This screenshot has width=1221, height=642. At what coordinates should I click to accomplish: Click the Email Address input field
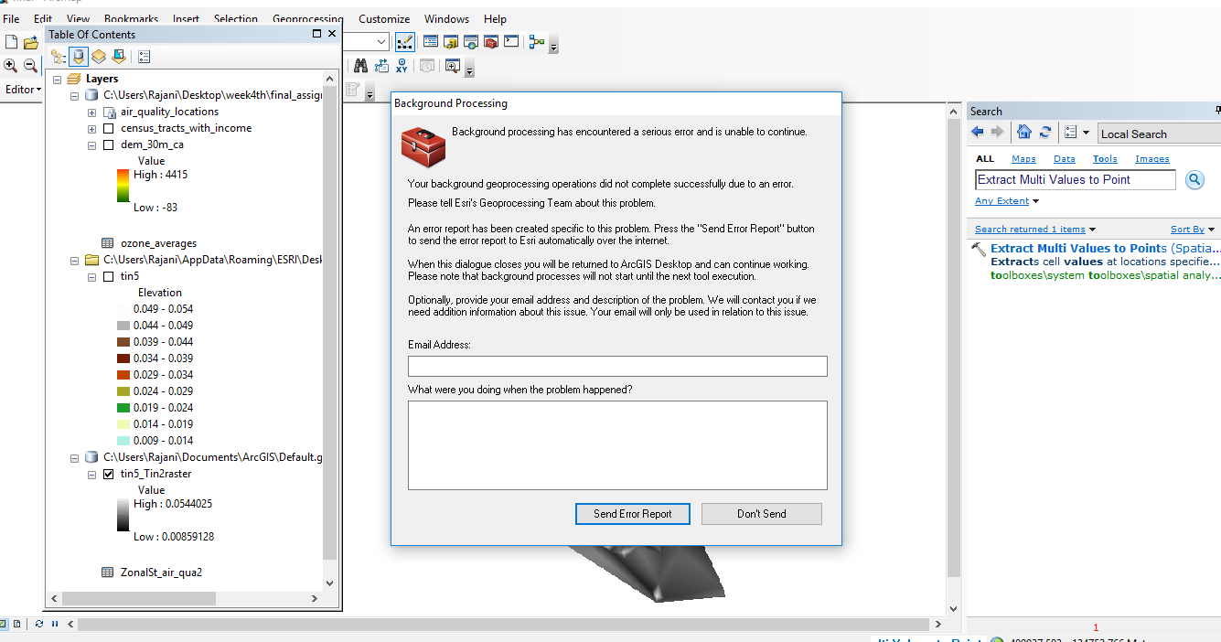click(617, 367)
